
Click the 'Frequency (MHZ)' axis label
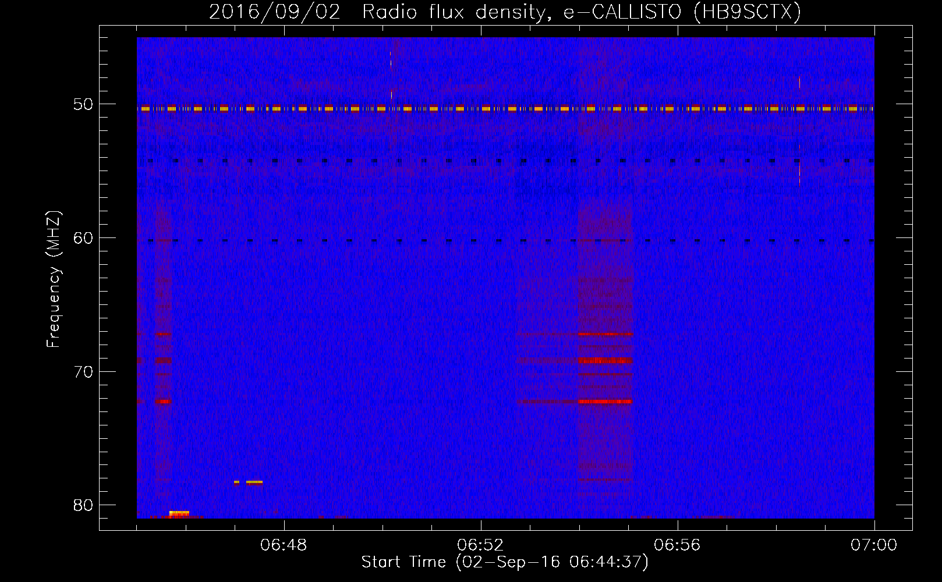[54, 279]
